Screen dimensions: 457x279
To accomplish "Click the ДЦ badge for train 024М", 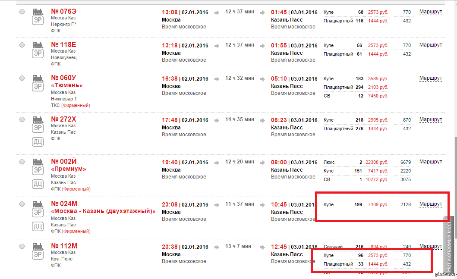I will pos(38,226).
